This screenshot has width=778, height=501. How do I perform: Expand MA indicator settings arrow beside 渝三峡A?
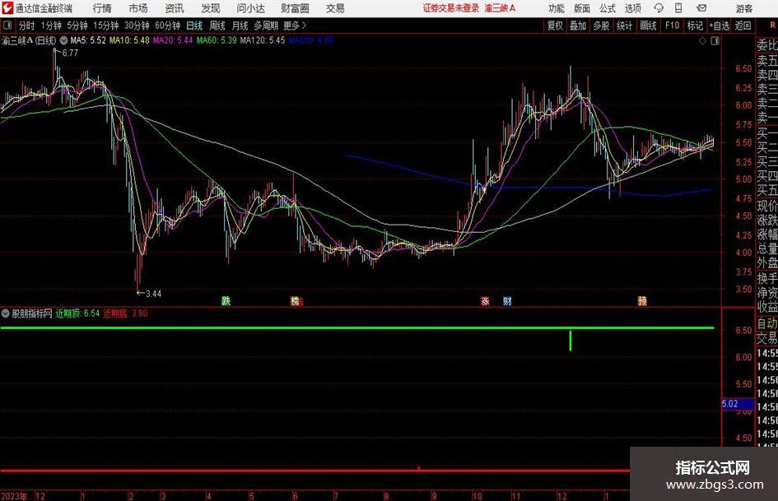[63, 40]
